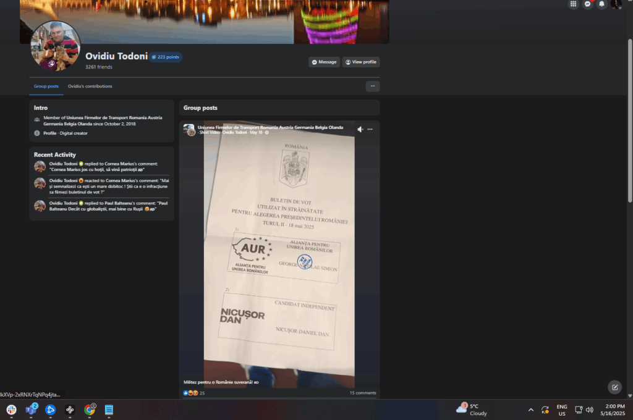633x420 pixels.
Task: Click the group avatar on the post header
Action: (x=189, y=130)
